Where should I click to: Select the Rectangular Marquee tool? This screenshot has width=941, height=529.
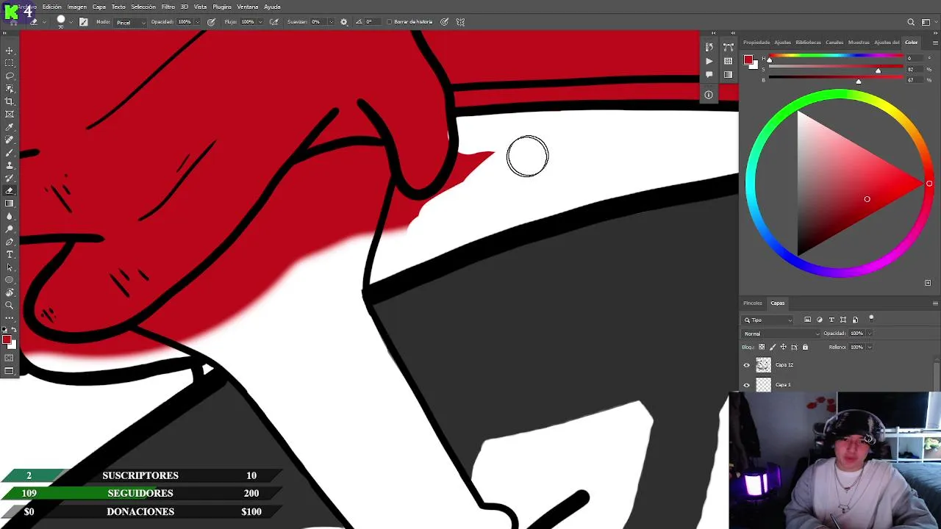point(10,63)
